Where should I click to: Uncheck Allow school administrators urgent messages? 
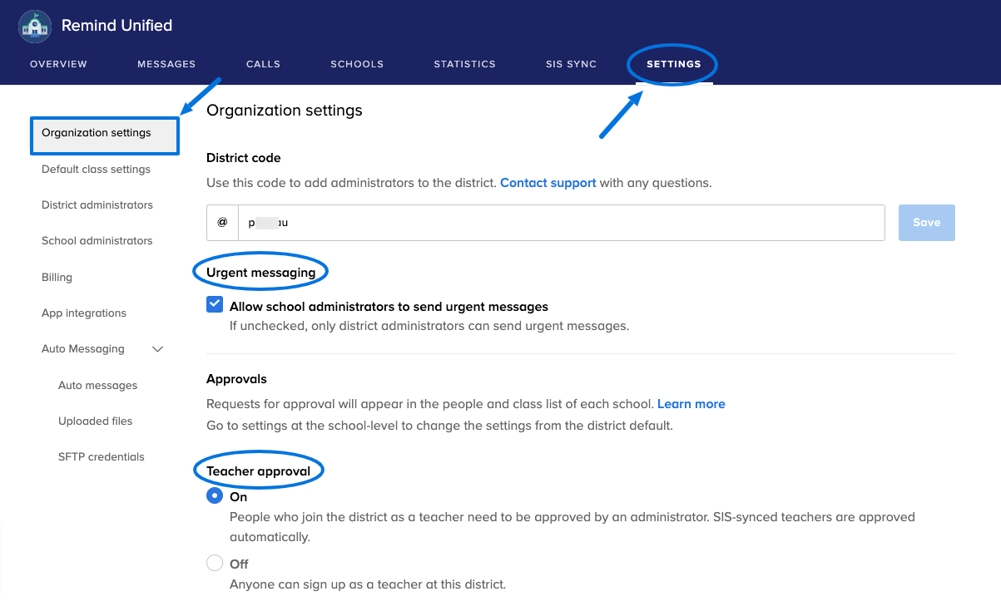(215, 305)
